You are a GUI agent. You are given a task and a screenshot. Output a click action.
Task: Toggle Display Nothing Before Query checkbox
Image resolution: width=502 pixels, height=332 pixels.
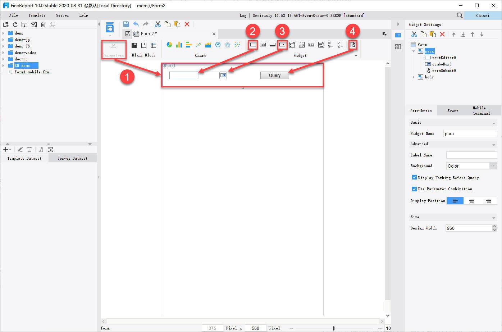[x=414, y=177]
